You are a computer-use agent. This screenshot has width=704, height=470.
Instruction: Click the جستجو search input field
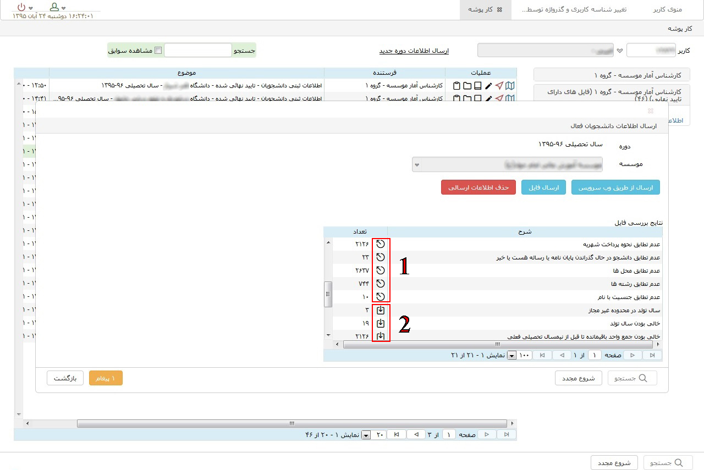click(198, 51)
